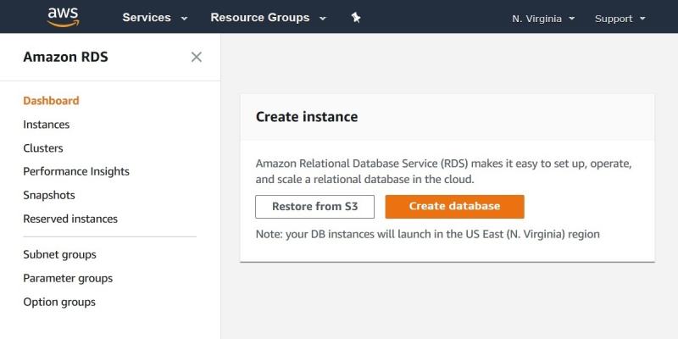Image resolution: width=678 pixels, height=339 pixels.
Task: Open Option groups
Action: (59, 302)
